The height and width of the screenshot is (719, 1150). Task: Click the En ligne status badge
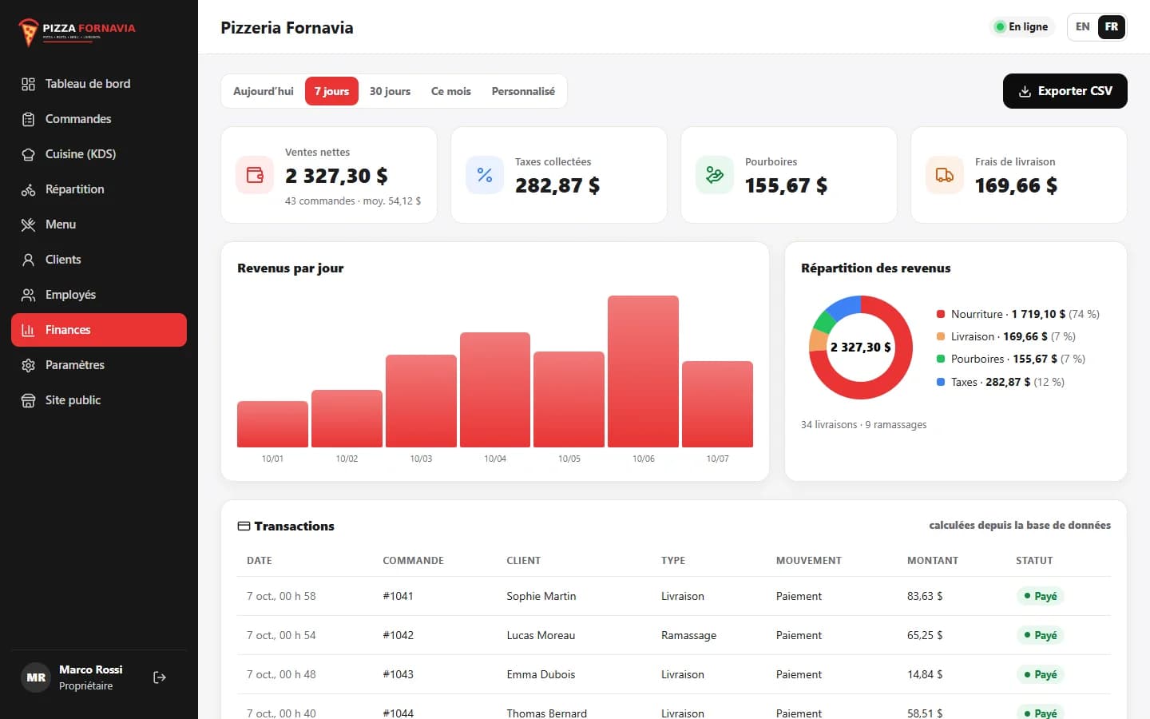pos(1022,26)
